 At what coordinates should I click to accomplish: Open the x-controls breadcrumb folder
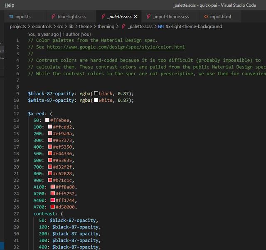click(42, 27)
